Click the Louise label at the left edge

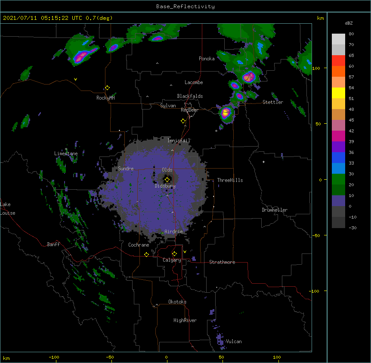(x=8, y=213)
